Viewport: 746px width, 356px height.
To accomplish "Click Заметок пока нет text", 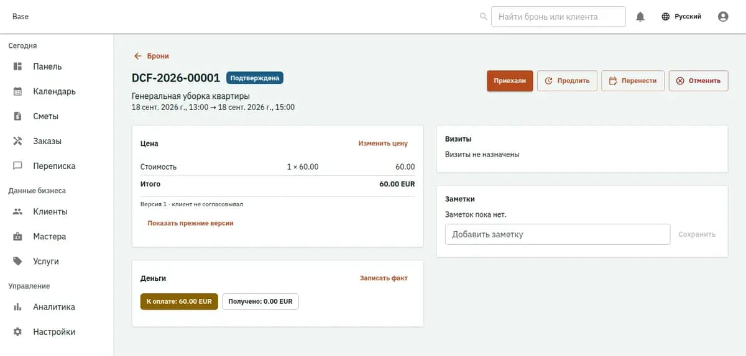I will click(x=476, y=214).
